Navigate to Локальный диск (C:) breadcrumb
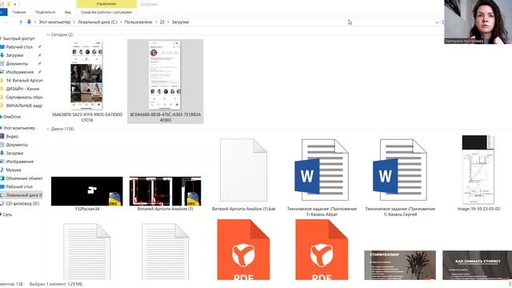This screenshot has height=288, width=512. pyautogui.click(x=98, y=22)
